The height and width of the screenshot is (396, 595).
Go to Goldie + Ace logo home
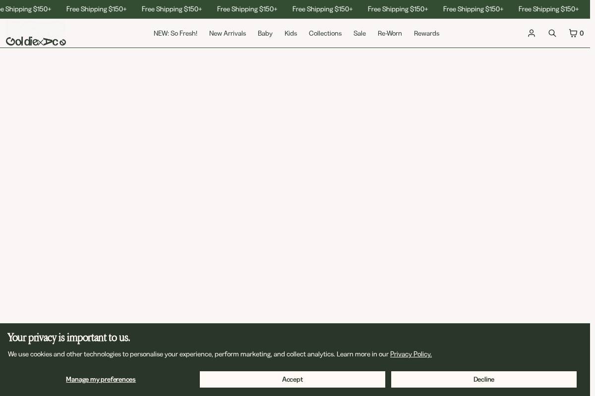click(x=36, y=42)
